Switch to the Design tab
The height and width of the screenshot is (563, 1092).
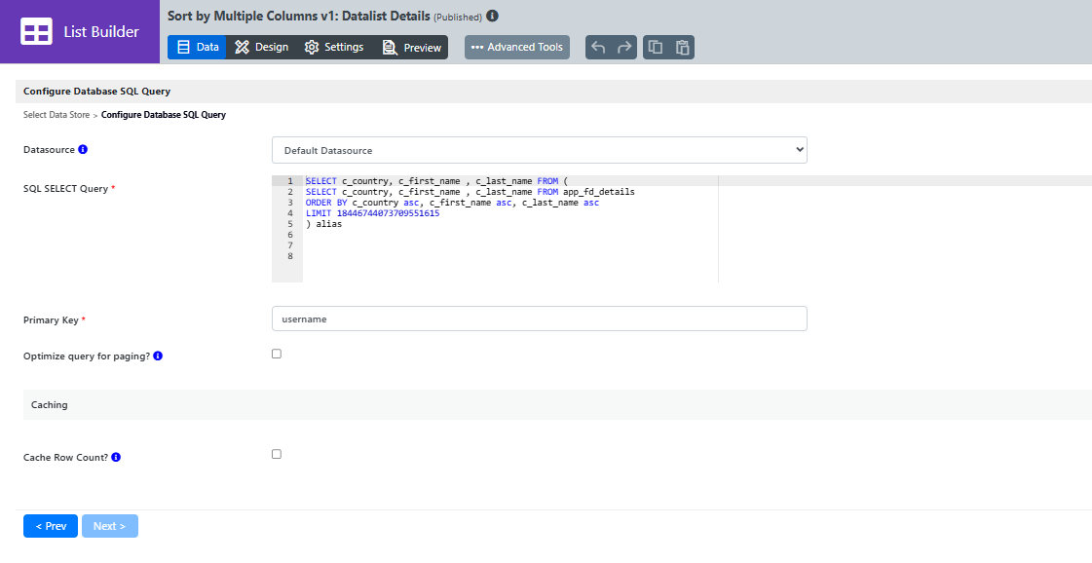(262, 48)
